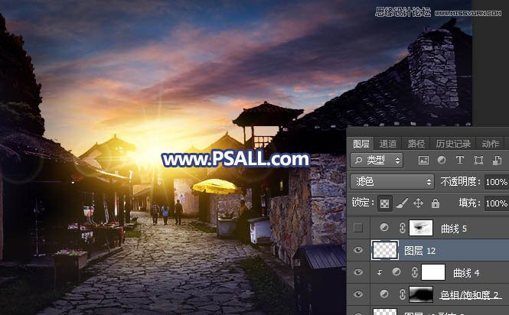Image resolution: width=509 pixels, height=315 pixels.
Task: Select the 色相/饱和度 2 mask thumbnail
Action: tap(421, 294)
